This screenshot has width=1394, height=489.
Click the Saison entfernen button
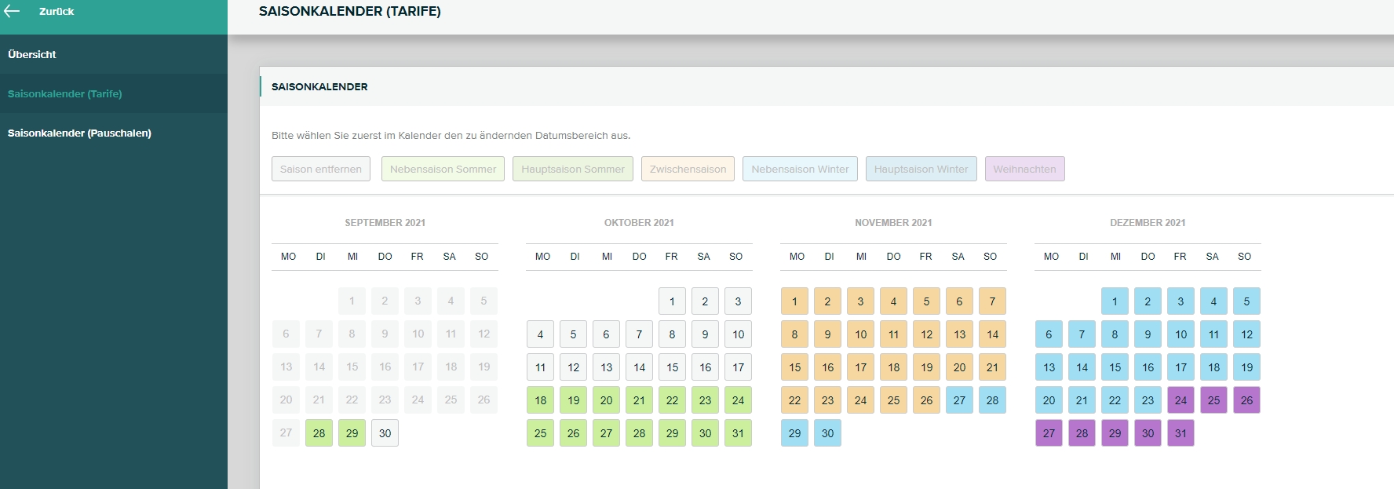tap(321, 169)
